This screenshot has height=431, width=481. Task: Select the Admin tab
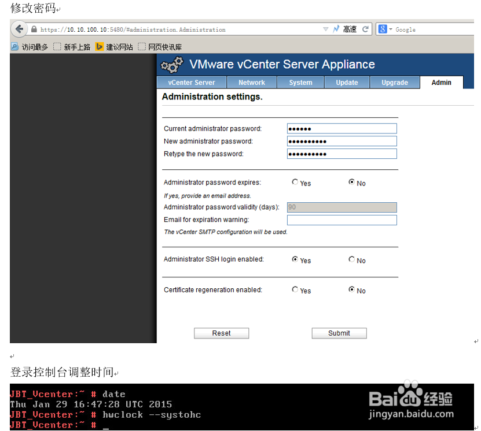[441, 83]
